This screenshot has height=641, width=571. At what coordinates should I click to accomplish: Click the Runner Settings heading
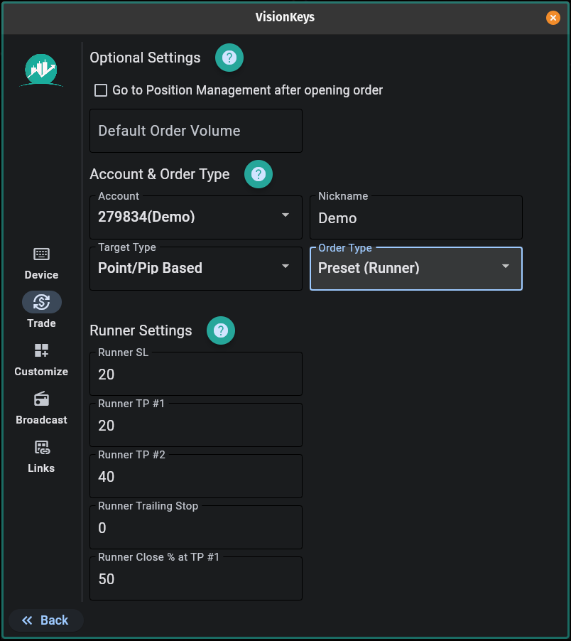(141, 330)
